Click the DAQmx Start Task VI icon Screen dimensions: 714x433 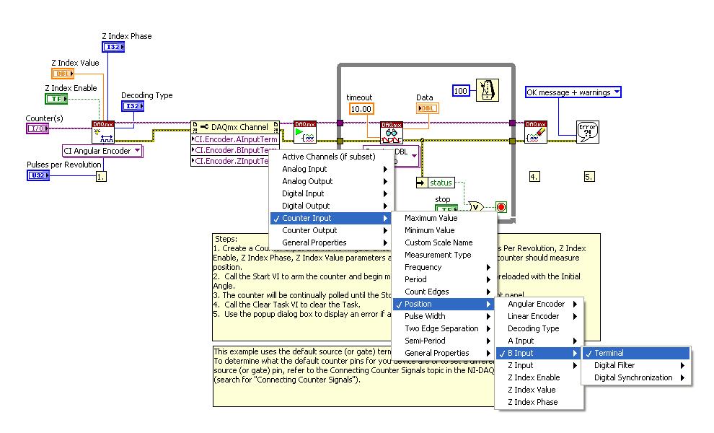[x=305, y=132]
